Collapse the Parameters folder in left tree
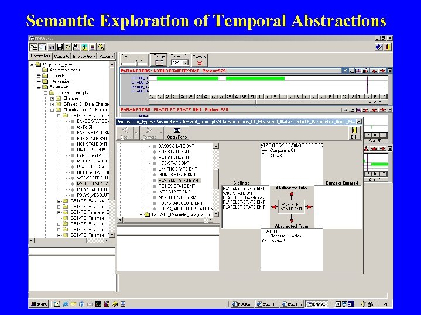The image size is (421, 315). coord(39,88)
